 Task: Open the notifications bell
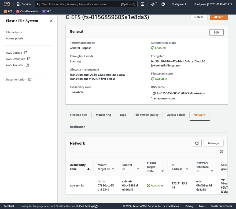pos(153,4)
